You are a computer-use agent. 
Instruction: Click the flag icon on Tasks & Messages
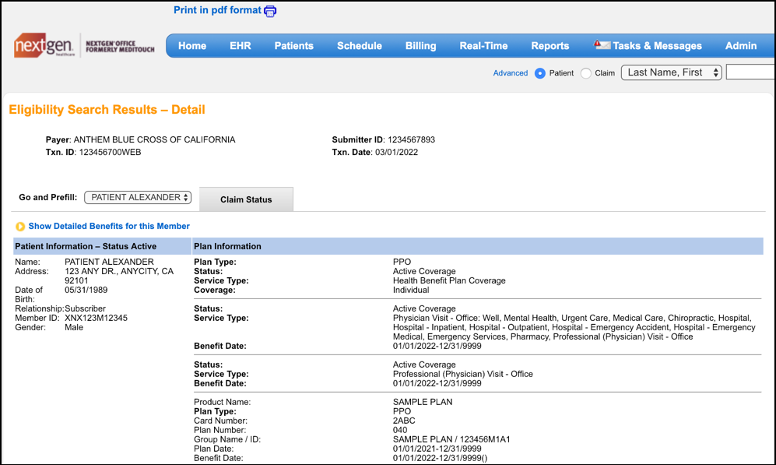[x=601, y=45]
